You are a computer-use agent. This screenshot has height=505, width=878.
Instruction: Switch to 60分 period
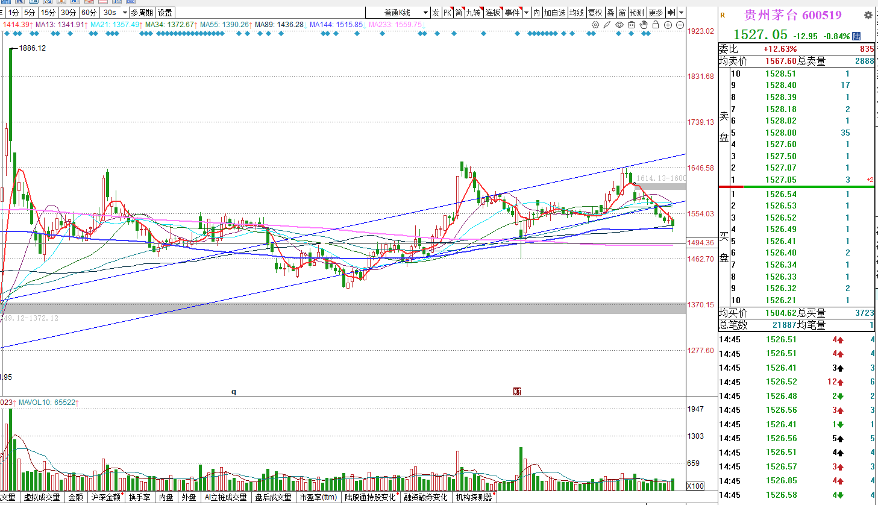tap(89, 12)
